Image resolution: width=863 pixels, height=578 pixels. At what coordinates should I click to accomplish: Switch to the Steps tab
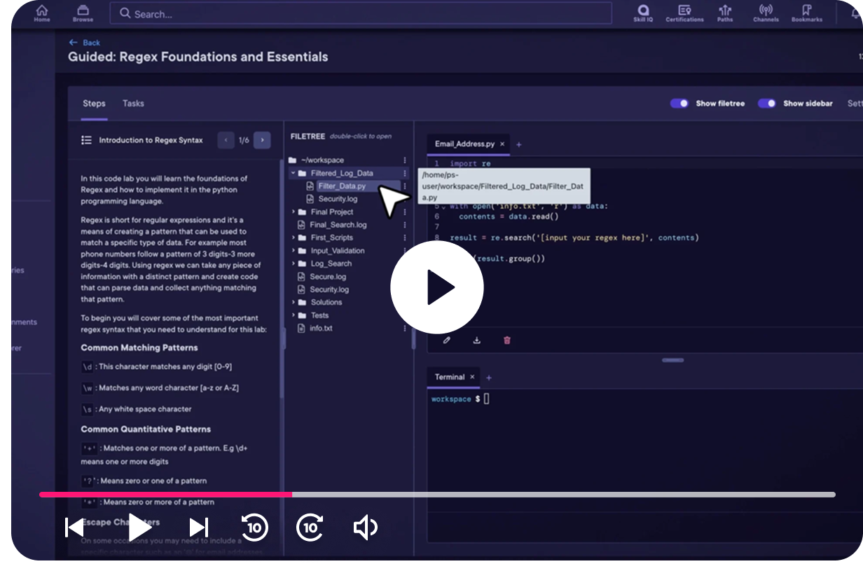pos(94,104)
